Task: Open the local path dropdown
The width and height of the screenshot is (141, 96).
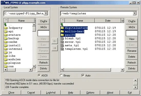Action: click(x=46, y=13)
